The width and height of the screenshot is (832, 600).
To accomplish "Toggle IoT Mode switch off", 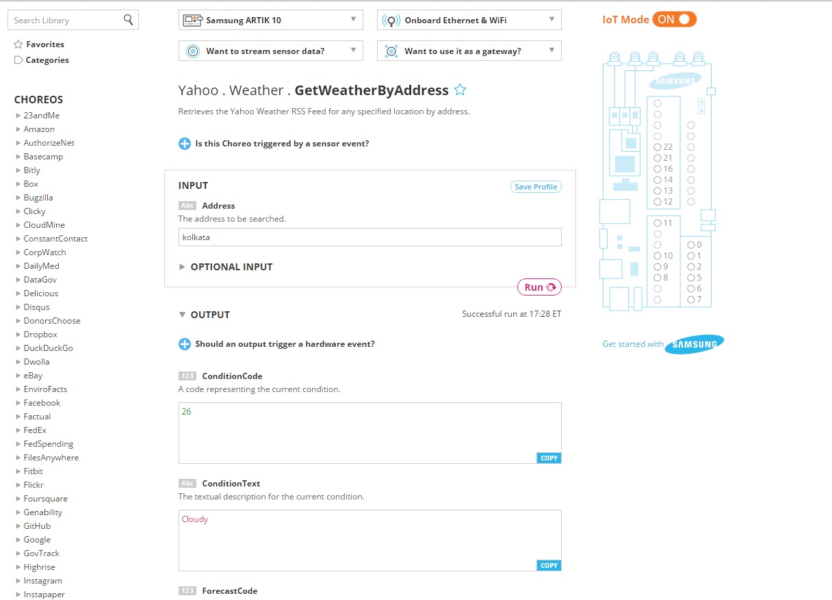I will click(674, 19).
